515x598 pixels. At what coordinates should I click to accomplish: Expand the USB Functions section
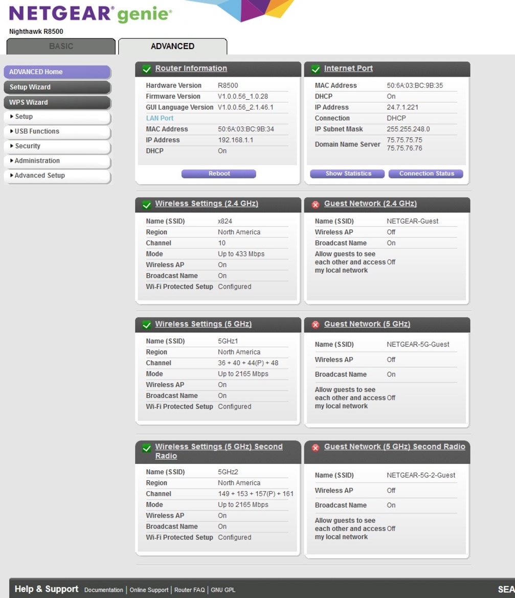coord(57,131)
